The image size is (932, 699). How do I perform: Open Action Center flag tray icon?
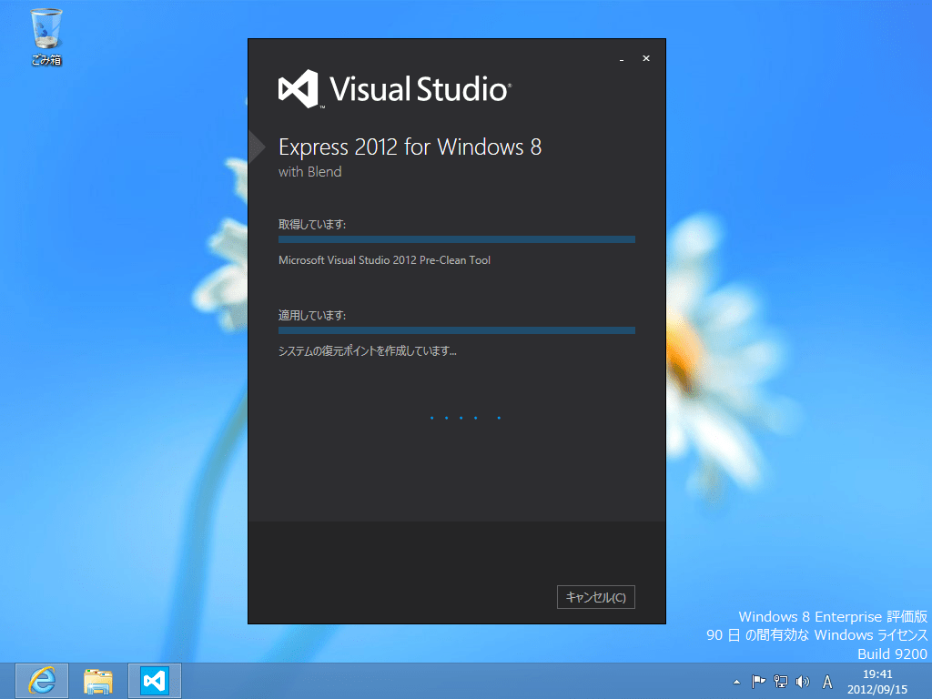point(758,682)
